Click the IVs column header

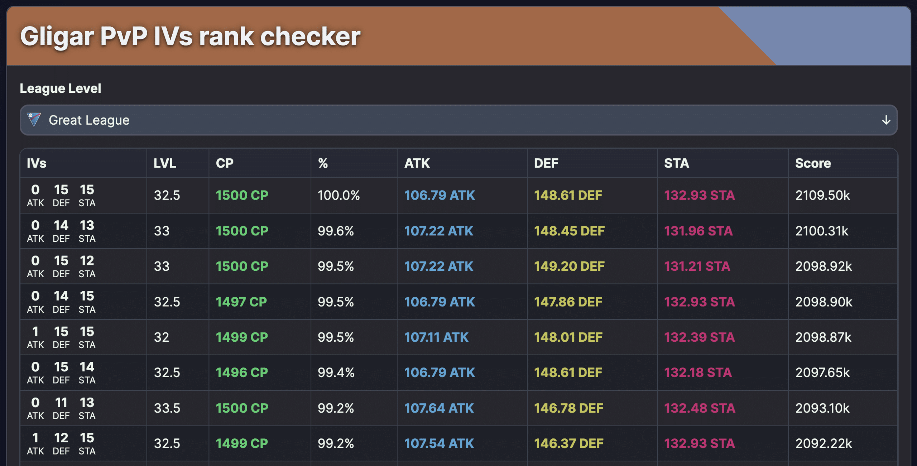pyautogui.click(x=37, y=163)
